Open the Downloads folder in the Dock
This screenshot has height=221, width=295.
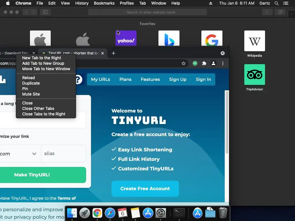tap(210, 213)
